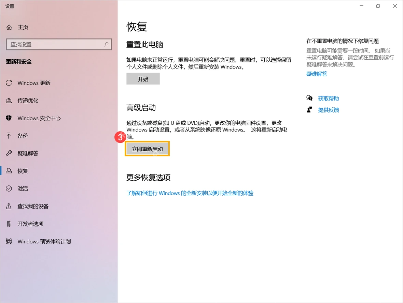Close the 设置 window

click(395, 6)
